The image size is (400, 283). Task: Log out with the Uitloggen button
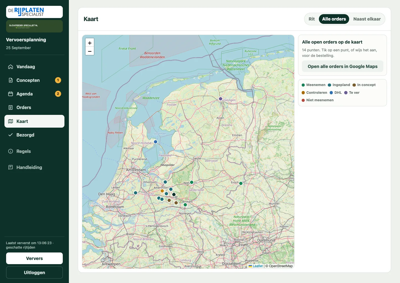pos(34,272)
